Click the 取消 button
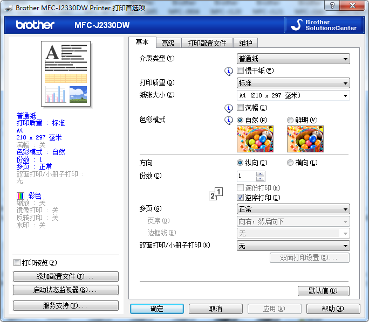Screen dimensions: 369x322 [x=216, y=309]
